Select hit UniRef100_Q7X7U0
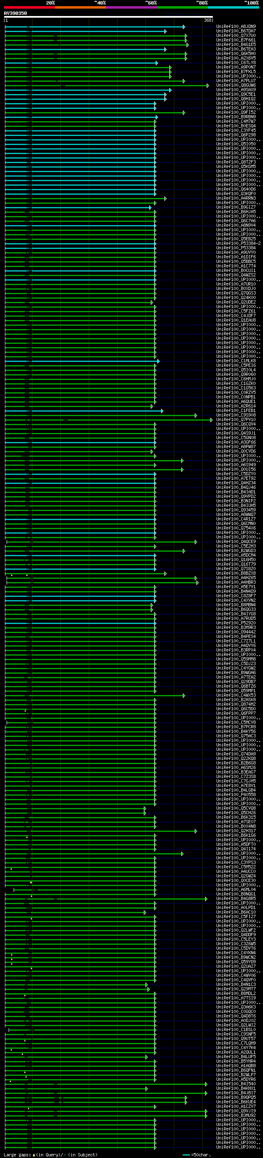This screenshot has width=263, height=1158. (236, 35)
